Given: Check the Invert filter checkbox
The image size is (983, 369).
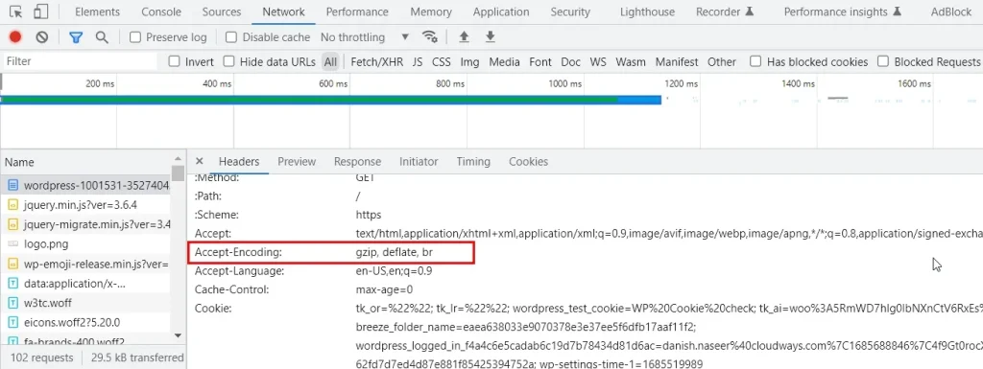Looking at the screenshot, I should tap(175, 61).
